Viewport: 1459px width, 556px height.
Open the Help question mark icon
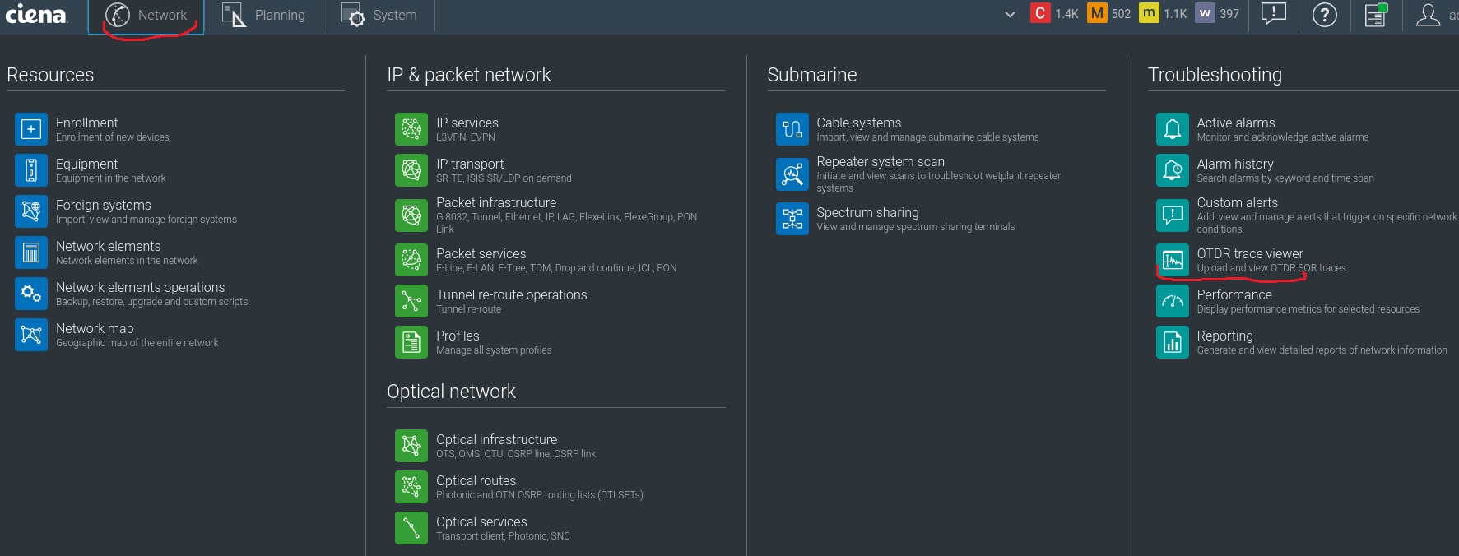[x=1324, y=15]
